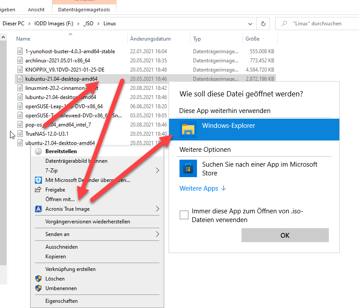This screenshot has width=359, height=308.
Task: Click the scroll-up arrow of navigation pane
Action: coord(3,37)
